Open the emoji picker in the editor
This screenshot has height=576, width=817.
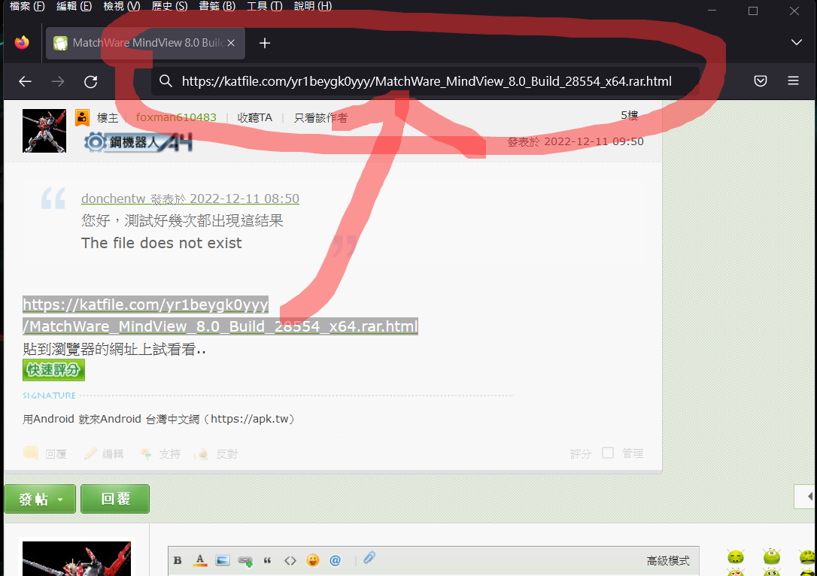(313, 560)
